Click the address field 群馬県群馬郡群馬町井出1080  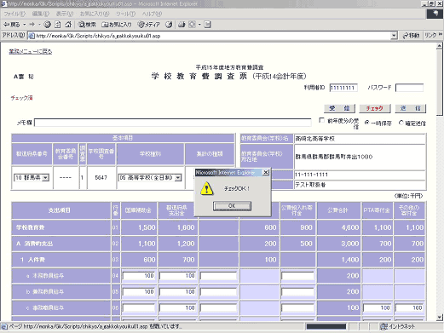click(360, 157)
